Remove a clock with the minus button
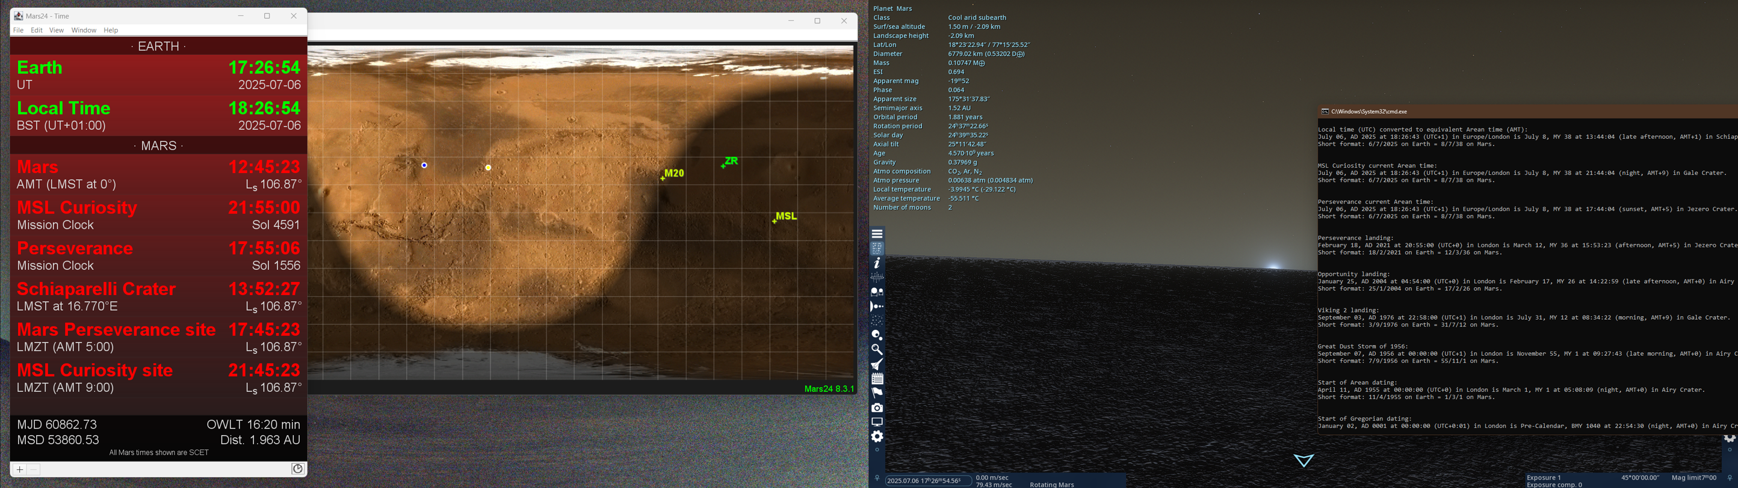The height and width of the screenshot is (488, 1738). pyautogui.click(x=34, y=470)
